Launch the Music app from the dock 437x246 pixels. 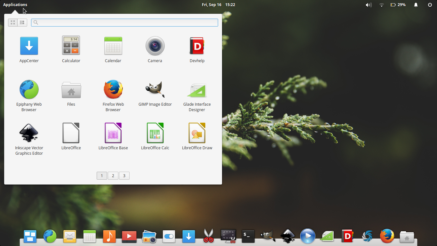click(x=109, y=236)
